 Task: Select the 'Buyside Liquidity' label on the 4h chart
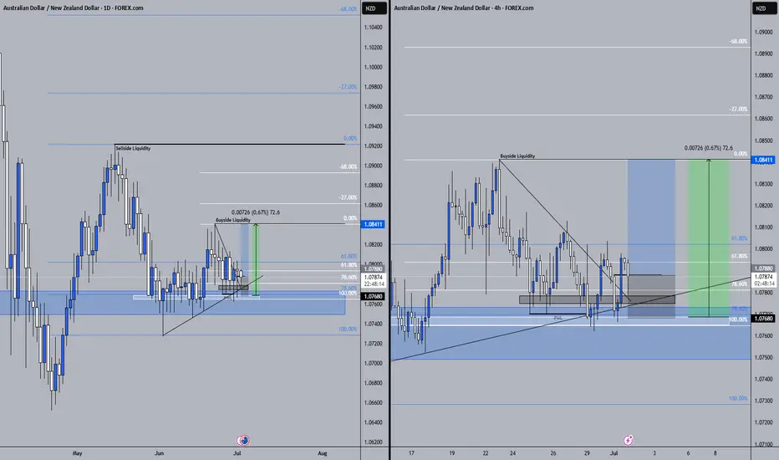[x=517, y=156]
